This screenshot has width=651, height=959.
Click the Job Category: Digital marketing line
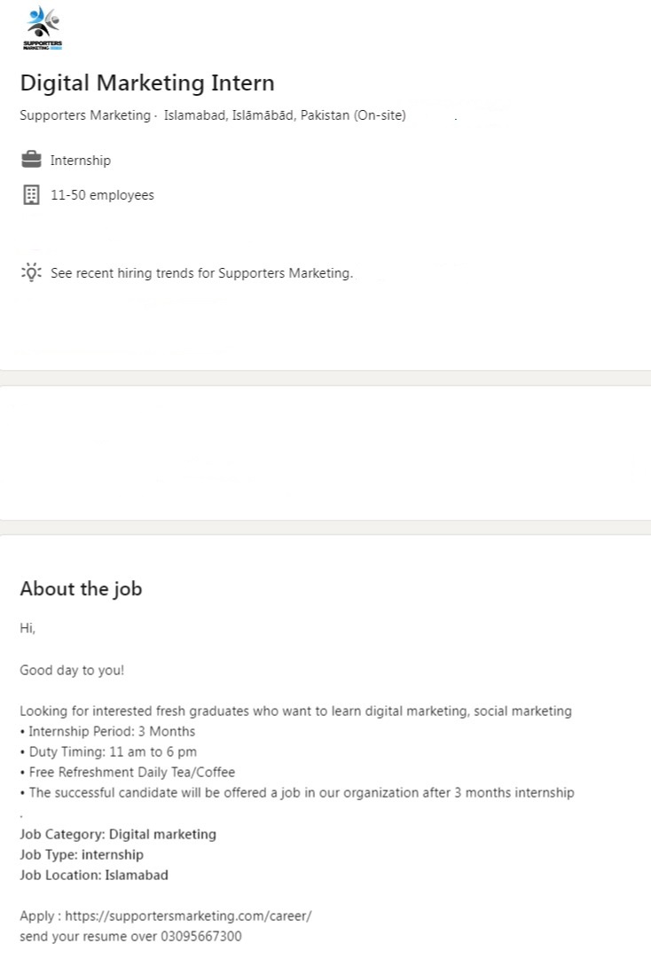(x=118, y=834)
